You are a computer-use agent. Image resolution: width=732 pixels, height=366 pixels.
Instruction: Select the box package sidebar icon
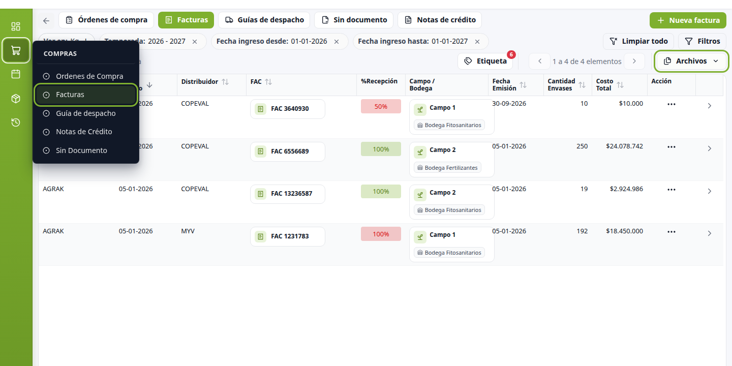pos(16,99)
